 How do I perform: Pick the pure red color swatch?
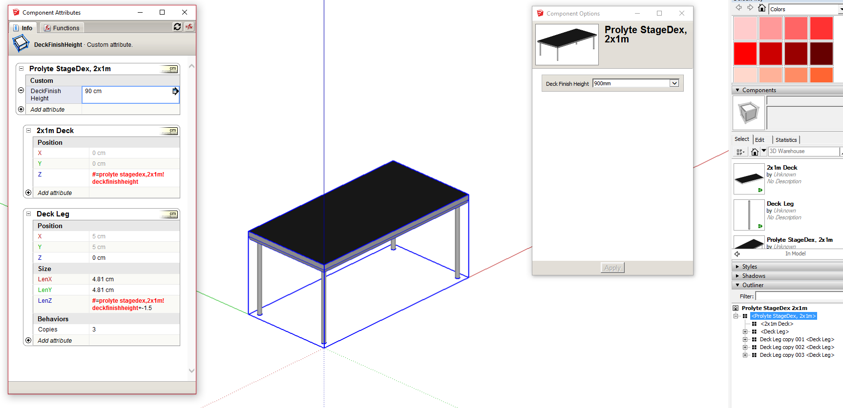coord(745,54)
